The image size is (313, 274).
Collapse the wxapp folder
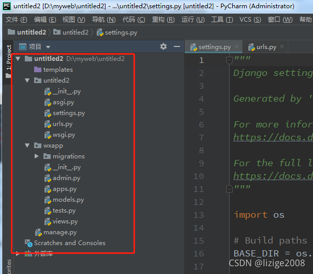click(27, 146)
